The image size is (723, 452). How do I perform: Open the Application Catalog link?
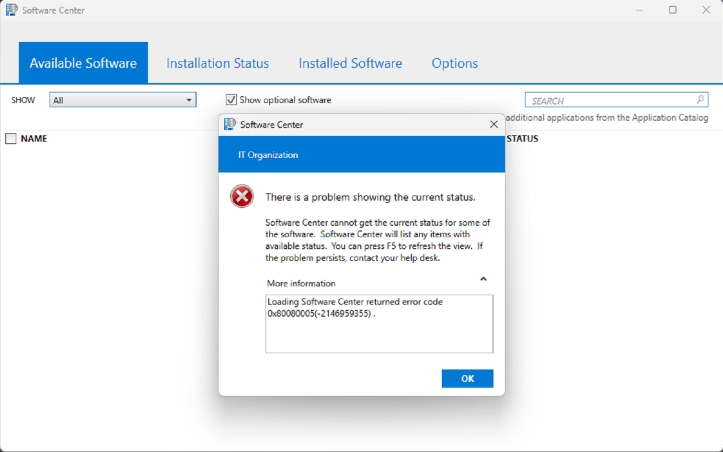tap(607, 118)
